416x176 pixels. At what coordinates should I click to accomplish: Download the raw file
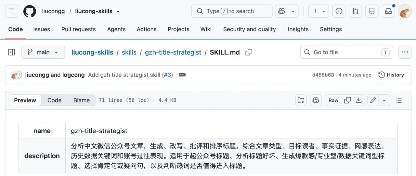tap(358, 100)
